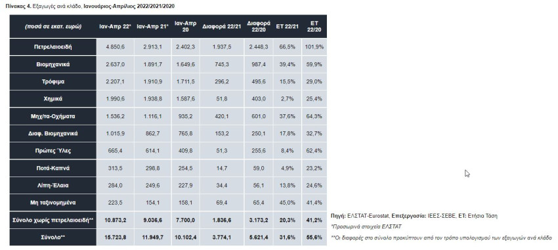The image size is (558, 250).
Task: Click the Ιαν-Απρ 22* column header
Action: pyautogui.click(x=116, y=27)
